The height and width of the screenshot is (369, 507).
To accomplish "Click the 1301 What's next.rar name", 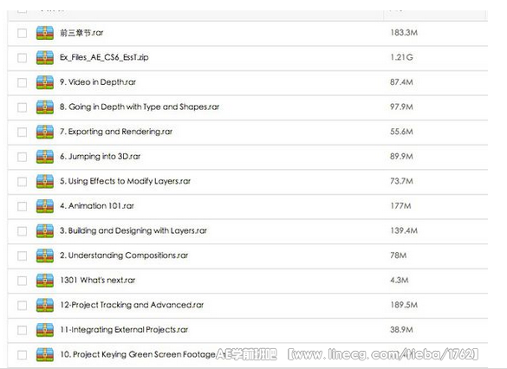I will pos(98,280).
